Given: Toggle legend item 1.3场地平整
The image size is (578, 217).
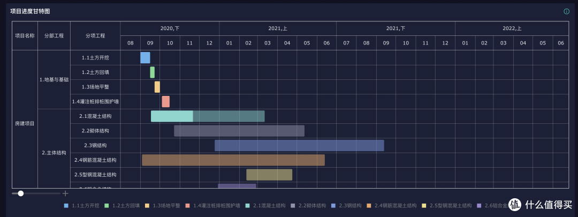Looking at the screenshot, I should point(163,206).
